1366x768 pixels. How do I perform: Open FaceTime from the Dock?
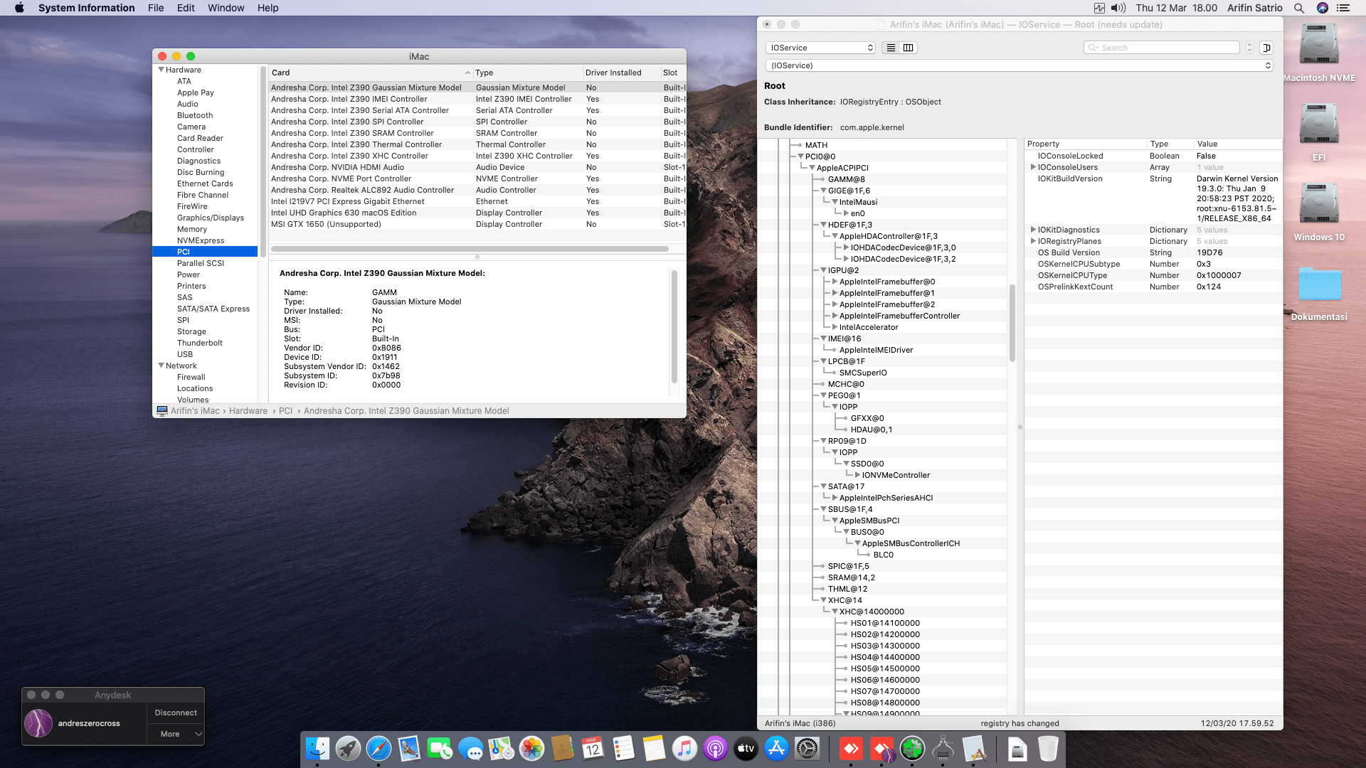[440, 748]
